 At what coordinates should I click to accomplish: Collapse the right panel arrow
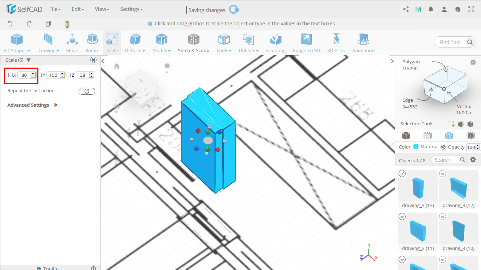tap(392, 61)
